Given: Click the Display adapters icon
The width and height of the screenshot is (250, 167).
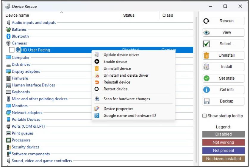Looking at the screenshot, I should (8, 72).
